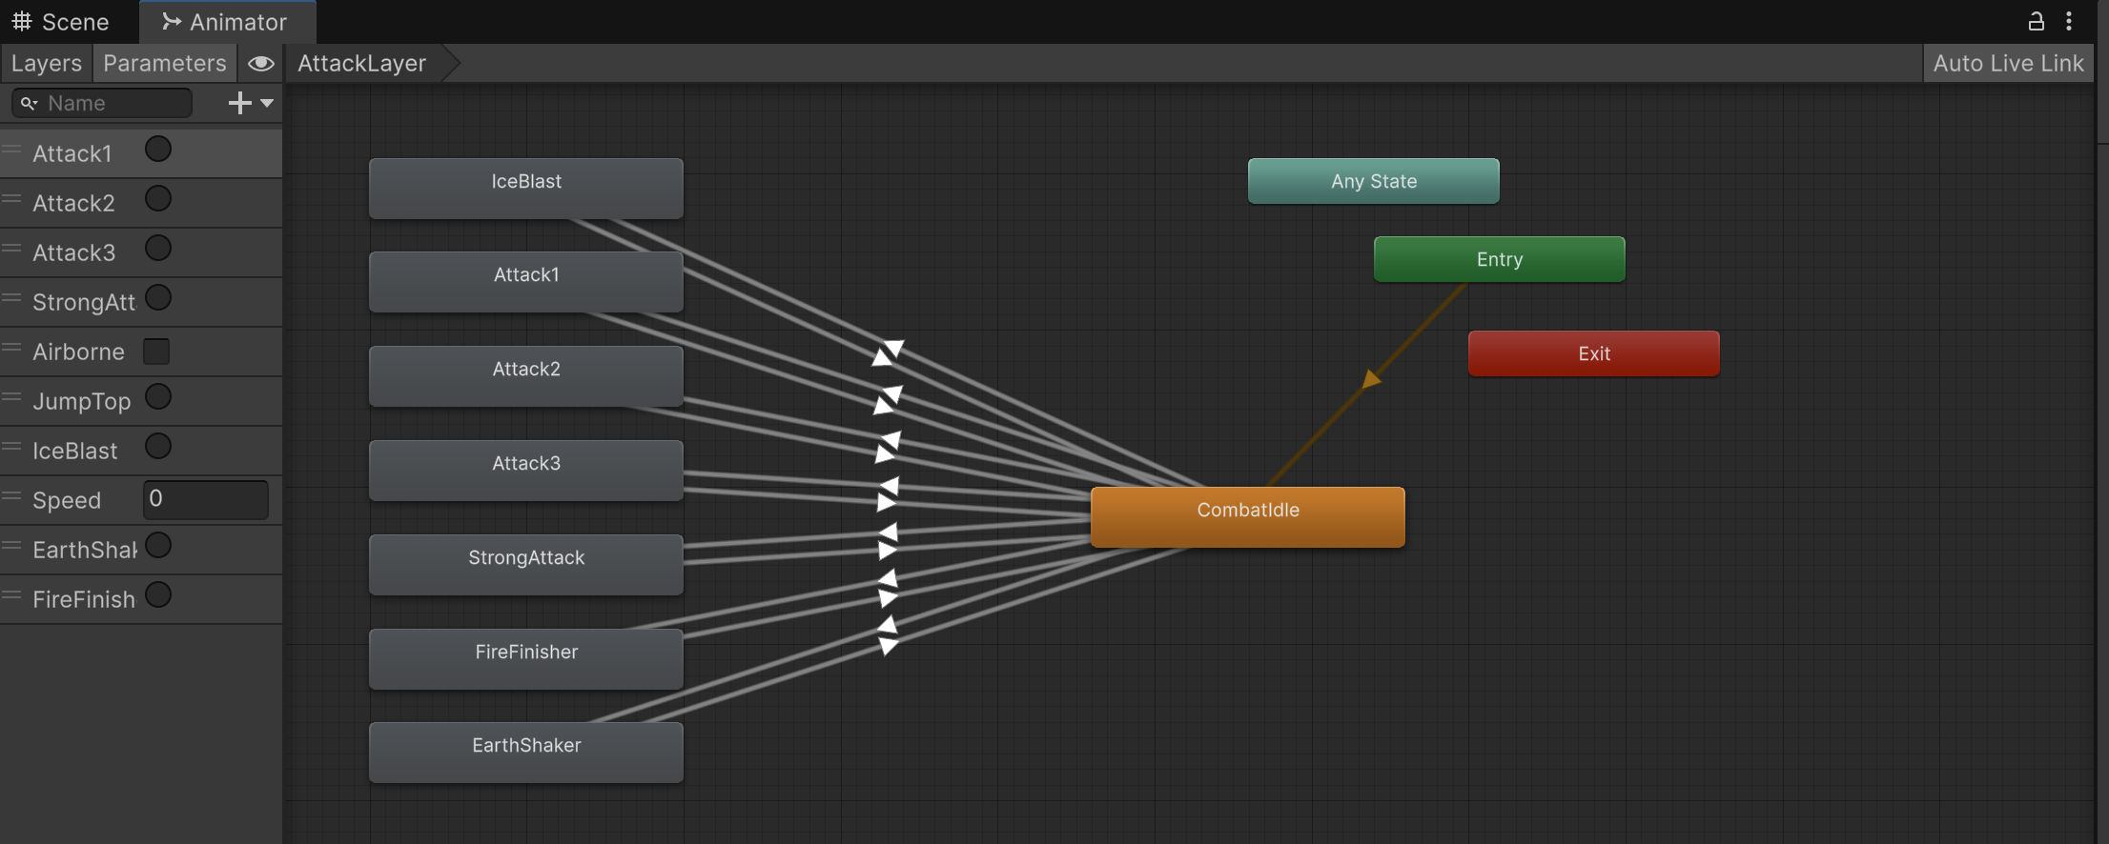Toggle the eye icon to hide parameters panel
Image resolution: width=2109 pixels, height=844 pixels.
click(x=260, y=64)
